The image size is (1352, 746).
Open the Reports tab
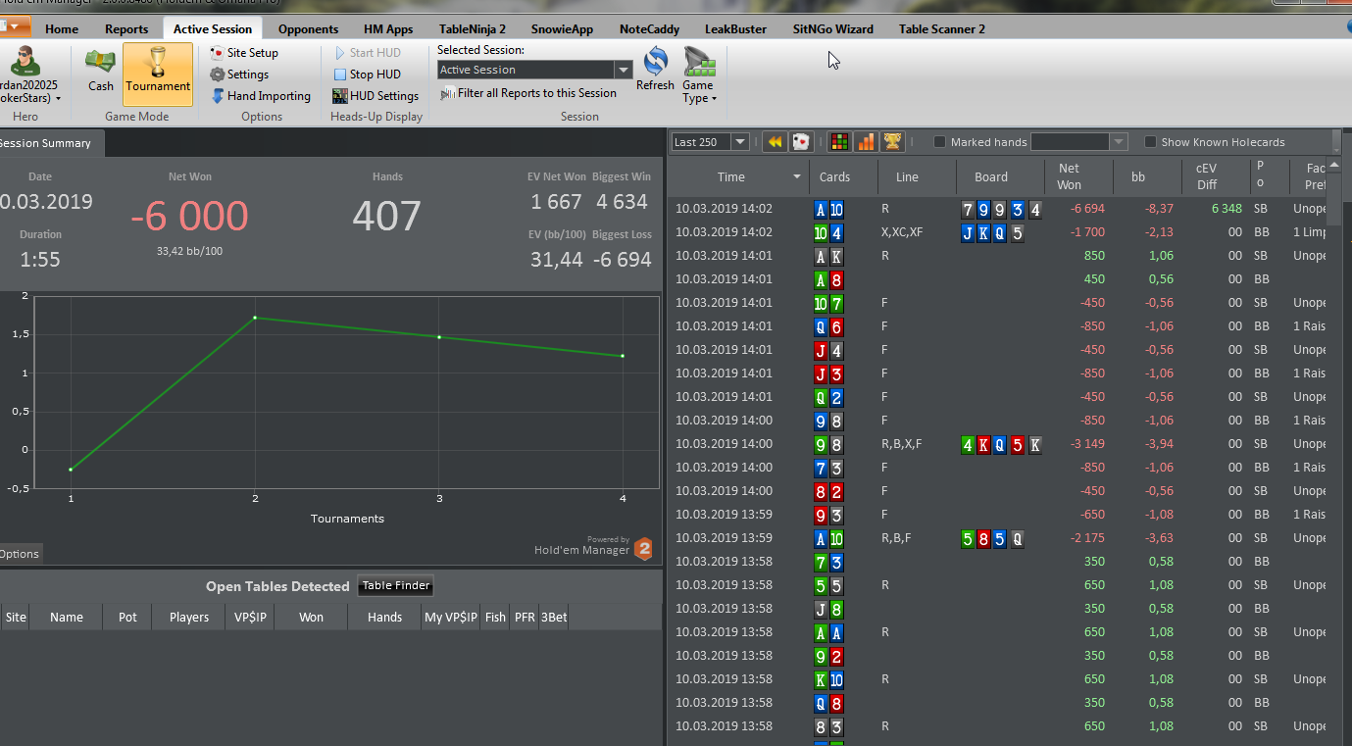[x=126, y=29]
